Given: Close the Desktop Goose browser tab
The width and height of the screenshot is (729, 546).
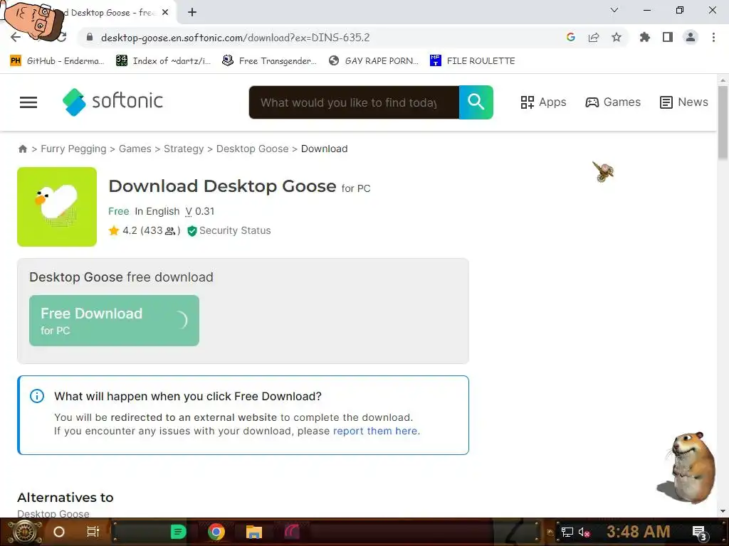Looking at the screenshot, I should (x=165, y=13).
